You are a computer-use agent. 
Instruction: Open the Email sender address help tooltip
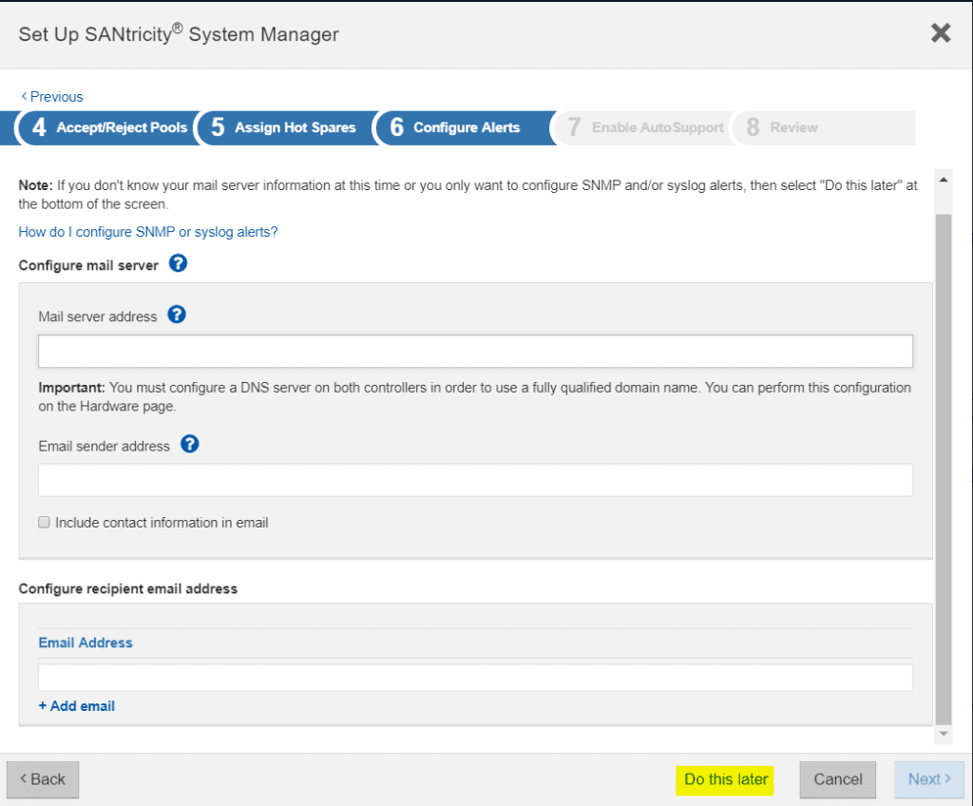point(189,444)
